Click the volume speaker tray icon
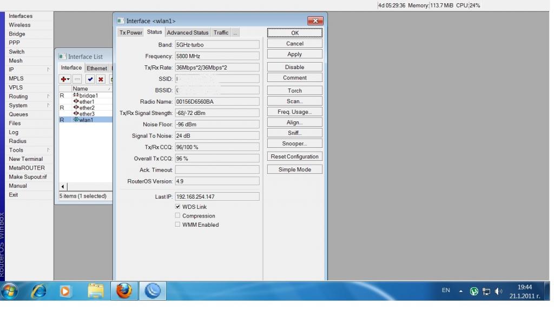This screenshot has width=554, height=312. 498,291
